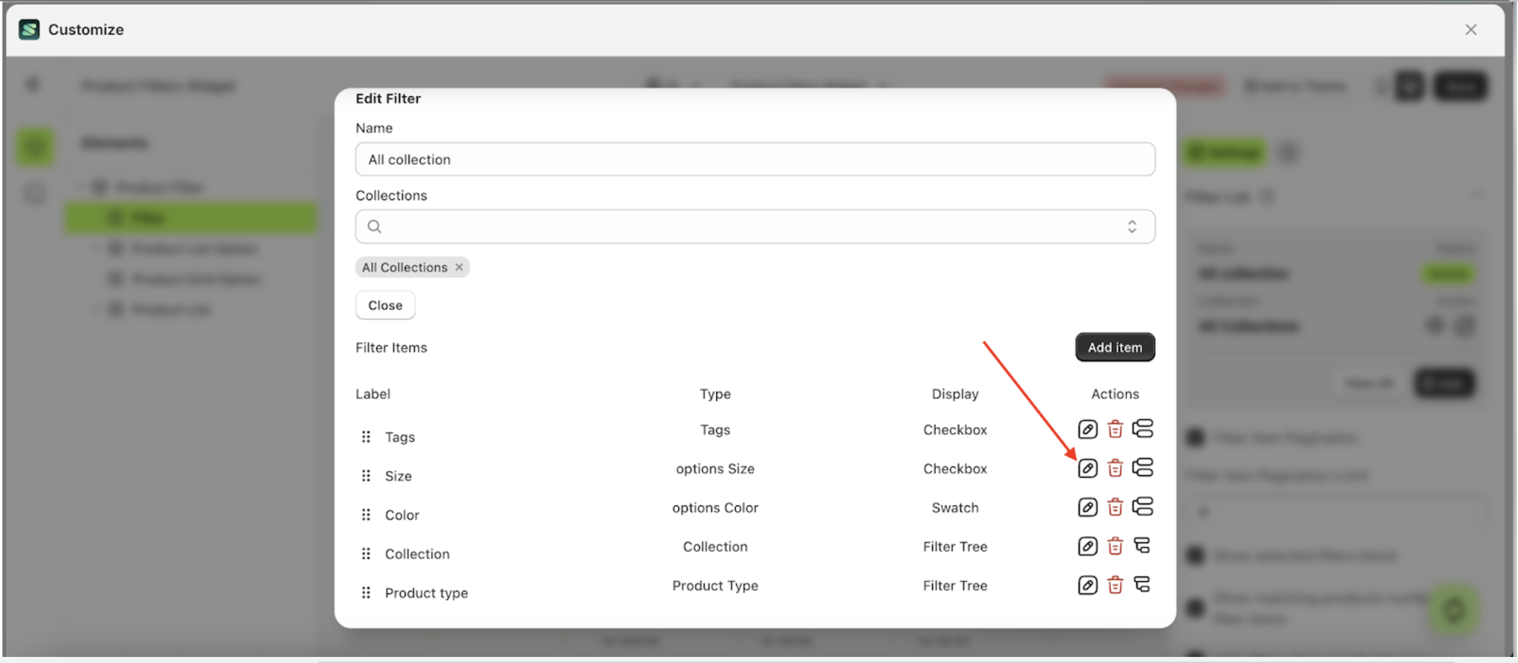Click the search icon in Collections field
1518x663 pixels.
pos(374,226)
